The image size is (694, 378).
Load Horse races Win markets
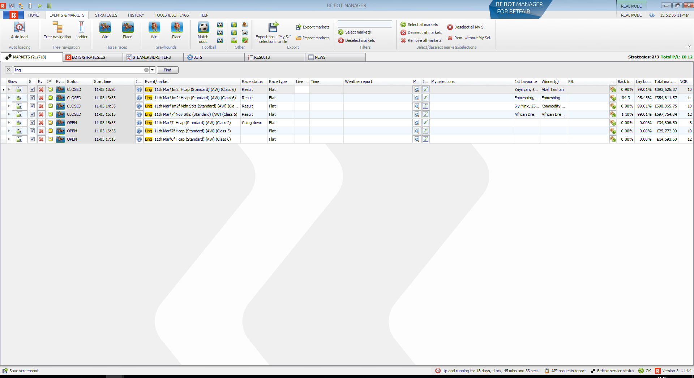pyautogui.click(x=105, y=30)
